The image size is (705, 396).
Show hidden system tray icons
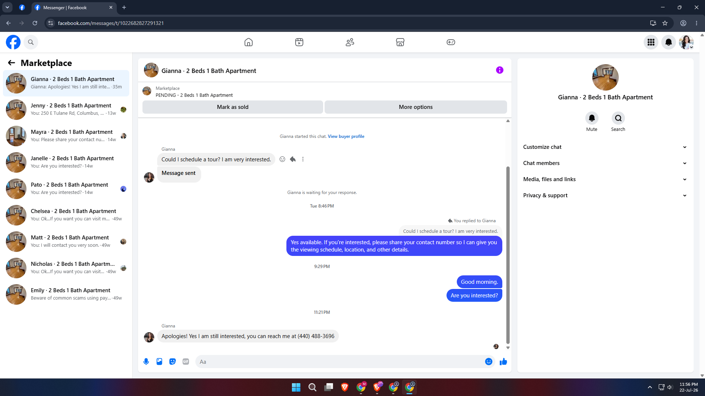(650, 387)
